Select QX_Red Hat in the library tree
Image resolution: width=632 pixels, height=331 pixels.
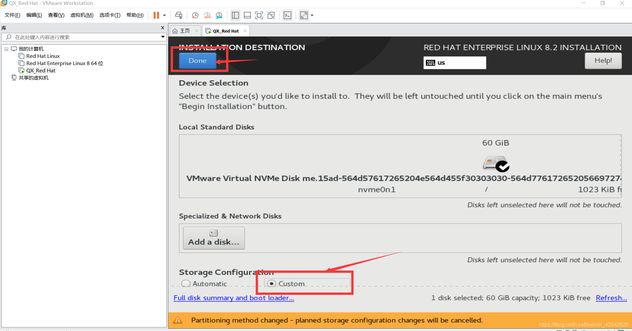(x=41, y=71)
